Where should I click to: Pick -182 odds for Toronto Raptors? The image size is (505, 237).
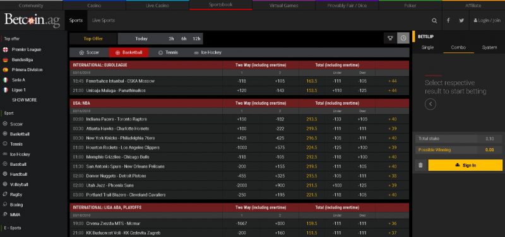pos(280,119)
